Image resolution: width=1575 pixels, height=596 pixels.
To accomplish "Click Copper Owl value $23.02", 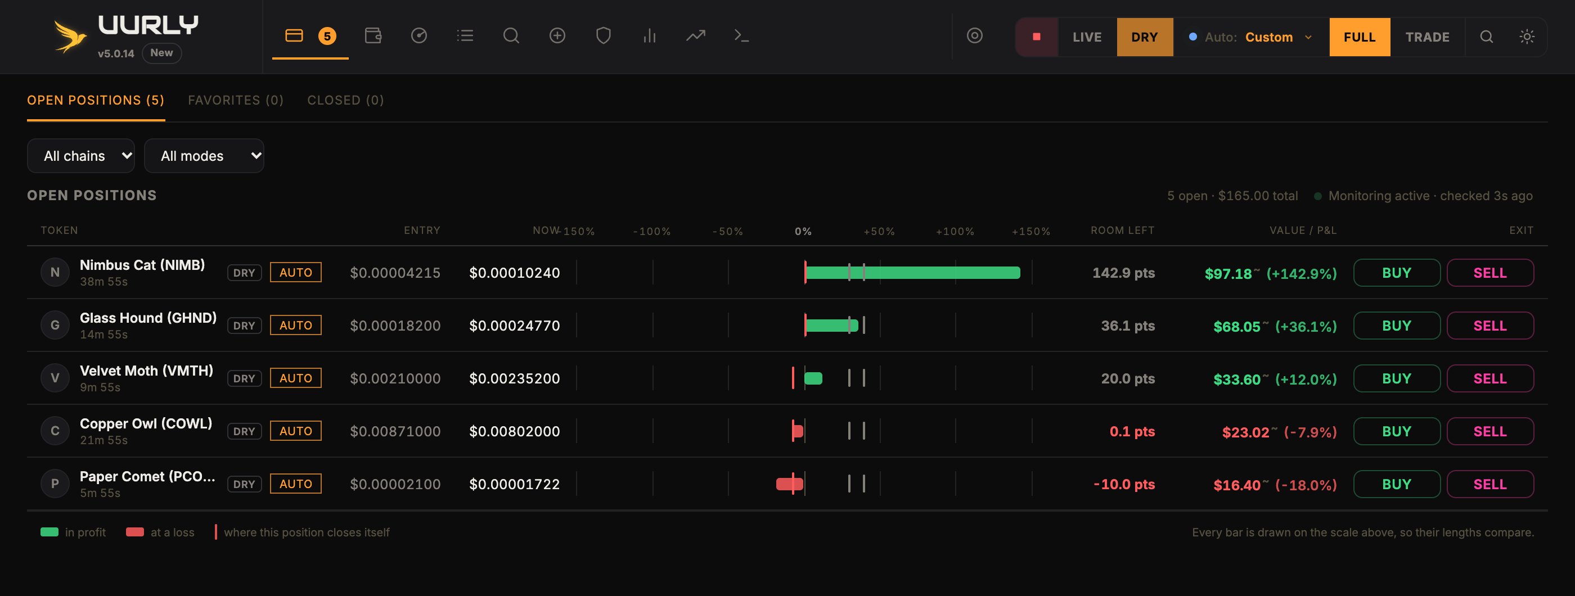I will click(1245, 432).
